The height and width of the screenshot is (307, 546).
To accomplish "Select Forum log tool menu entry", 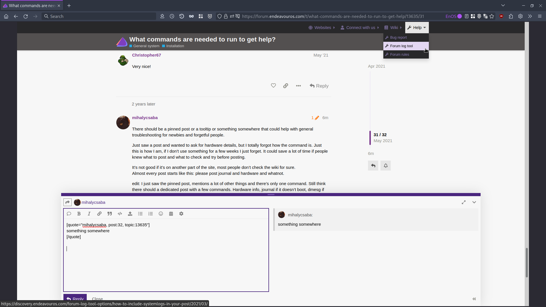I will coord(401,46).
